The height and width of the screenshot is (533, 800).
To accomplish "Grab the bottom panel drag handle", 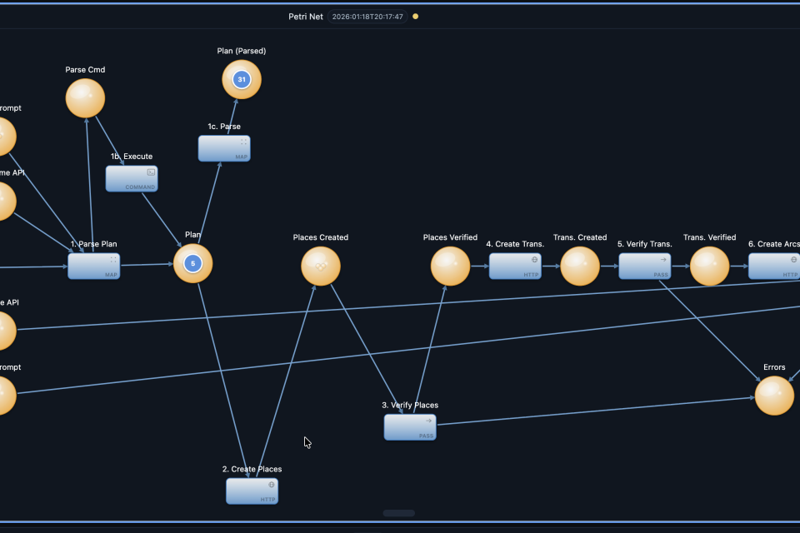I will (x=399, y=513).
